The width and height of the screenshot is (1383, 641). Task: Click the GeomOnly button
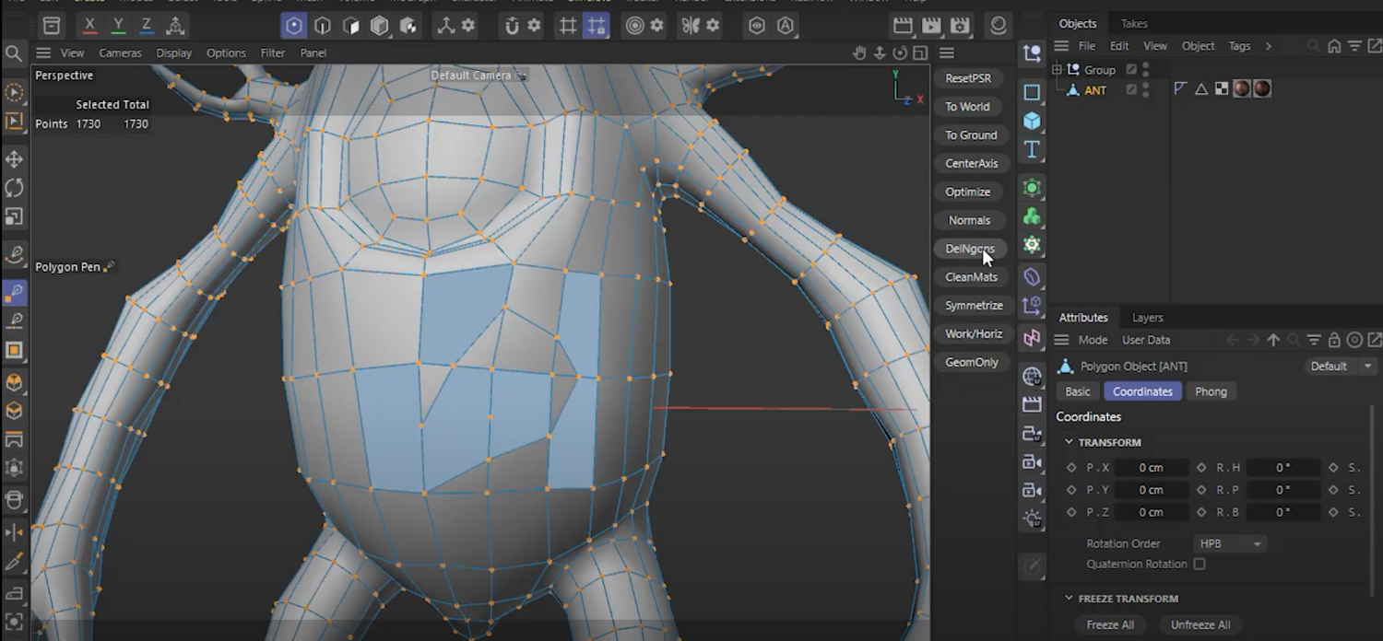[972, 363]
